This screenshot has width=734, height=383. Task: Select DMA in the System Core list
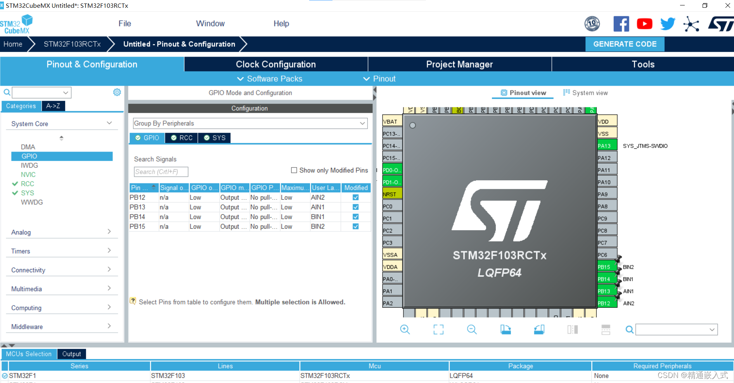[x=28, y=147]
